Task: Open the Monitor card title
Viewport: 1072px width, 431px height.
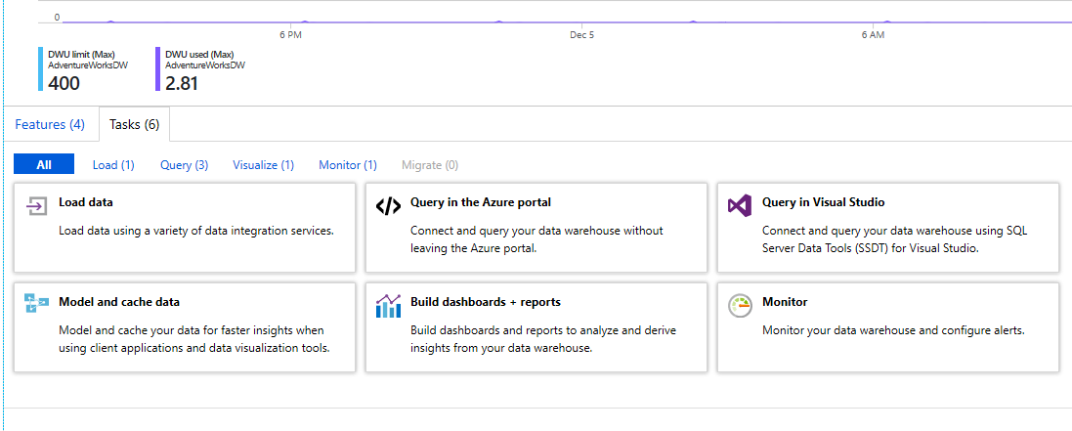Action: [x=785, y=302]
